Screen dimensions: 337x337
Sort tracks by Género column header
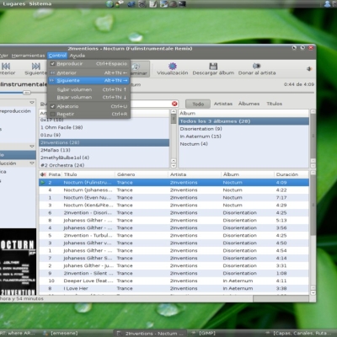point(142,174)
